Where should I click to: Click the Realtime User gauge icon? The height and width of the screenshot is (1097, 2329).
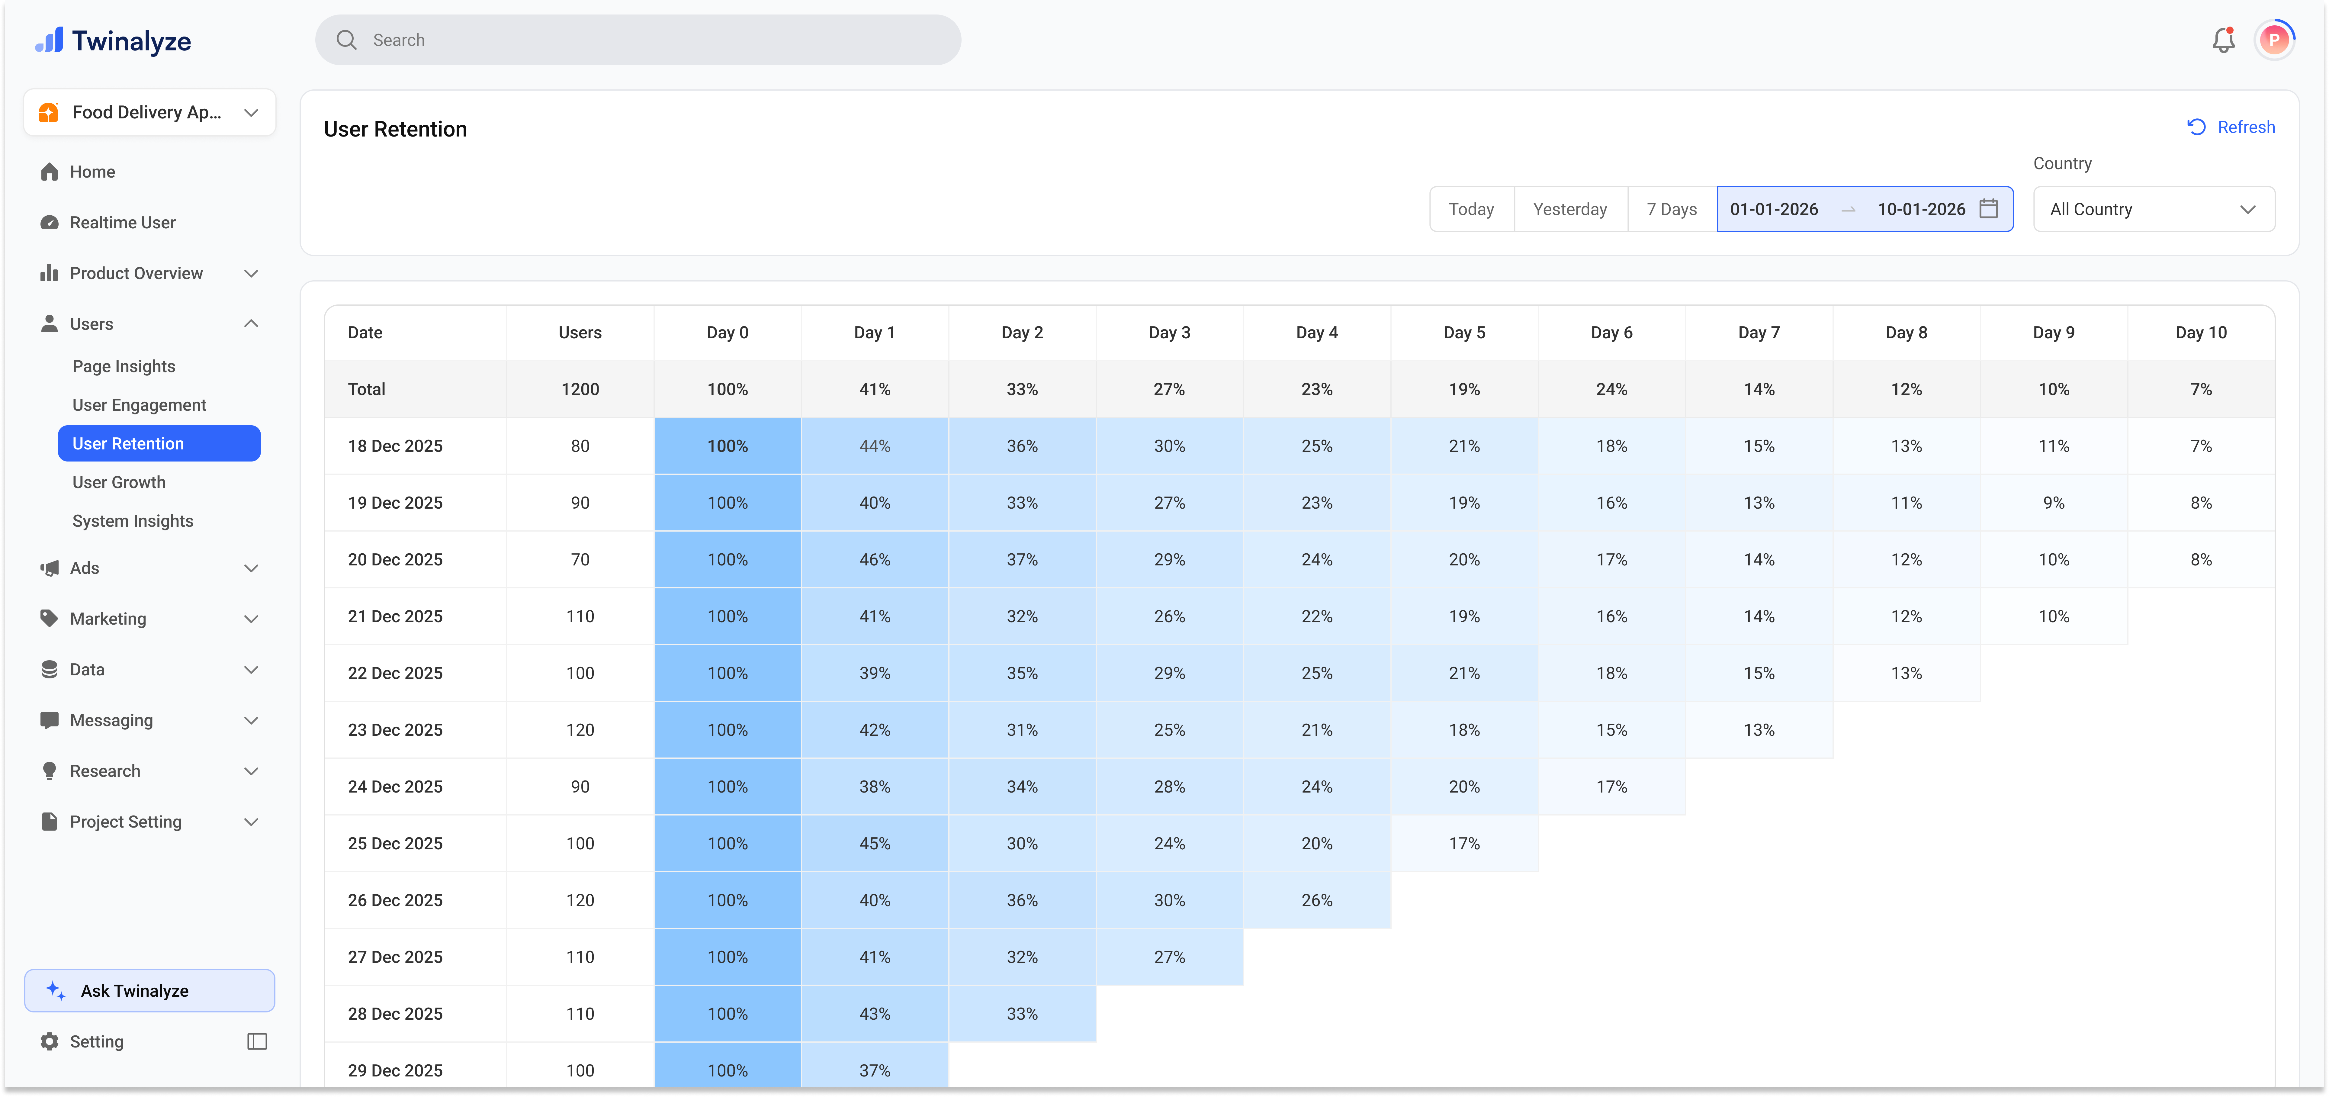[50, 223]
